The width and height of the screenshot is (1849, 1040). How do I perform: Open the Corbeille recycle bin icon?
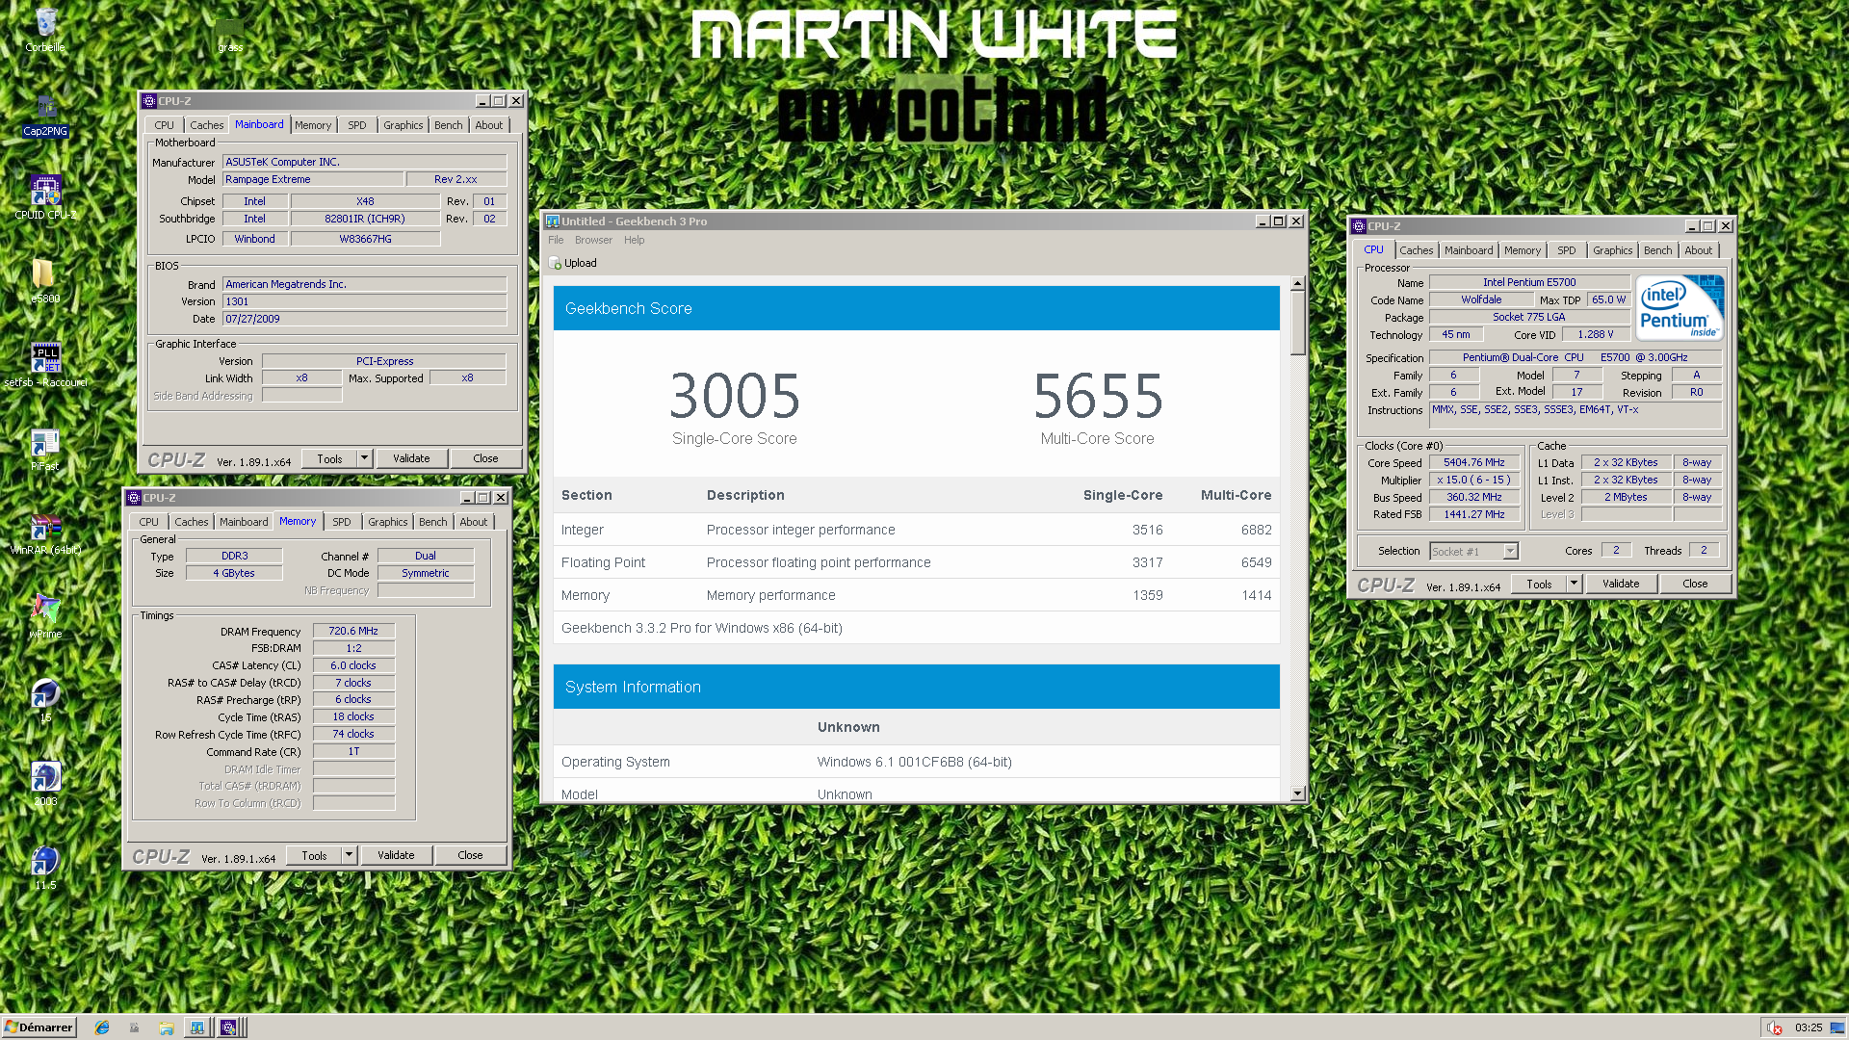[45, 29]
